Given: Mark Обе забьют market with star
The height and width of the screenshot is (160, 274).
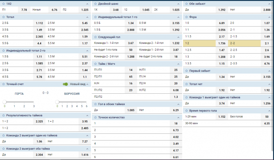Looking at the screenshot, I should [187, 4].
